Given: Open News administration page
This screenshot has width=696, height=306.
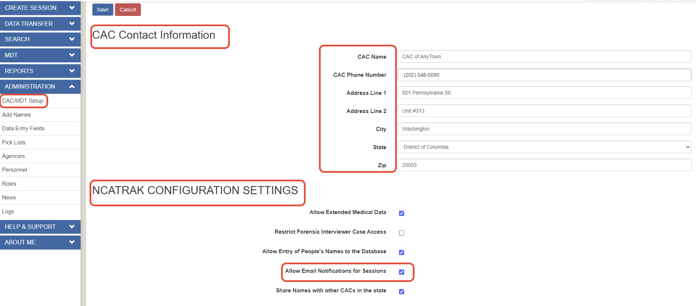Looking at the screenshot, I should pyautogui.click(x=9, y=197).
